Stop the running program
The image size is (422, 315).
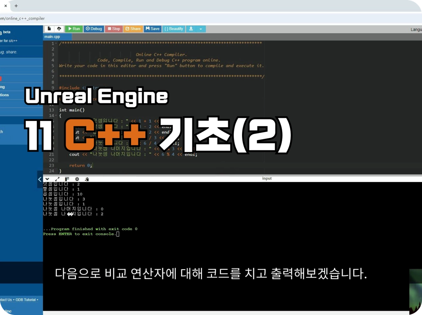[114, 29]
